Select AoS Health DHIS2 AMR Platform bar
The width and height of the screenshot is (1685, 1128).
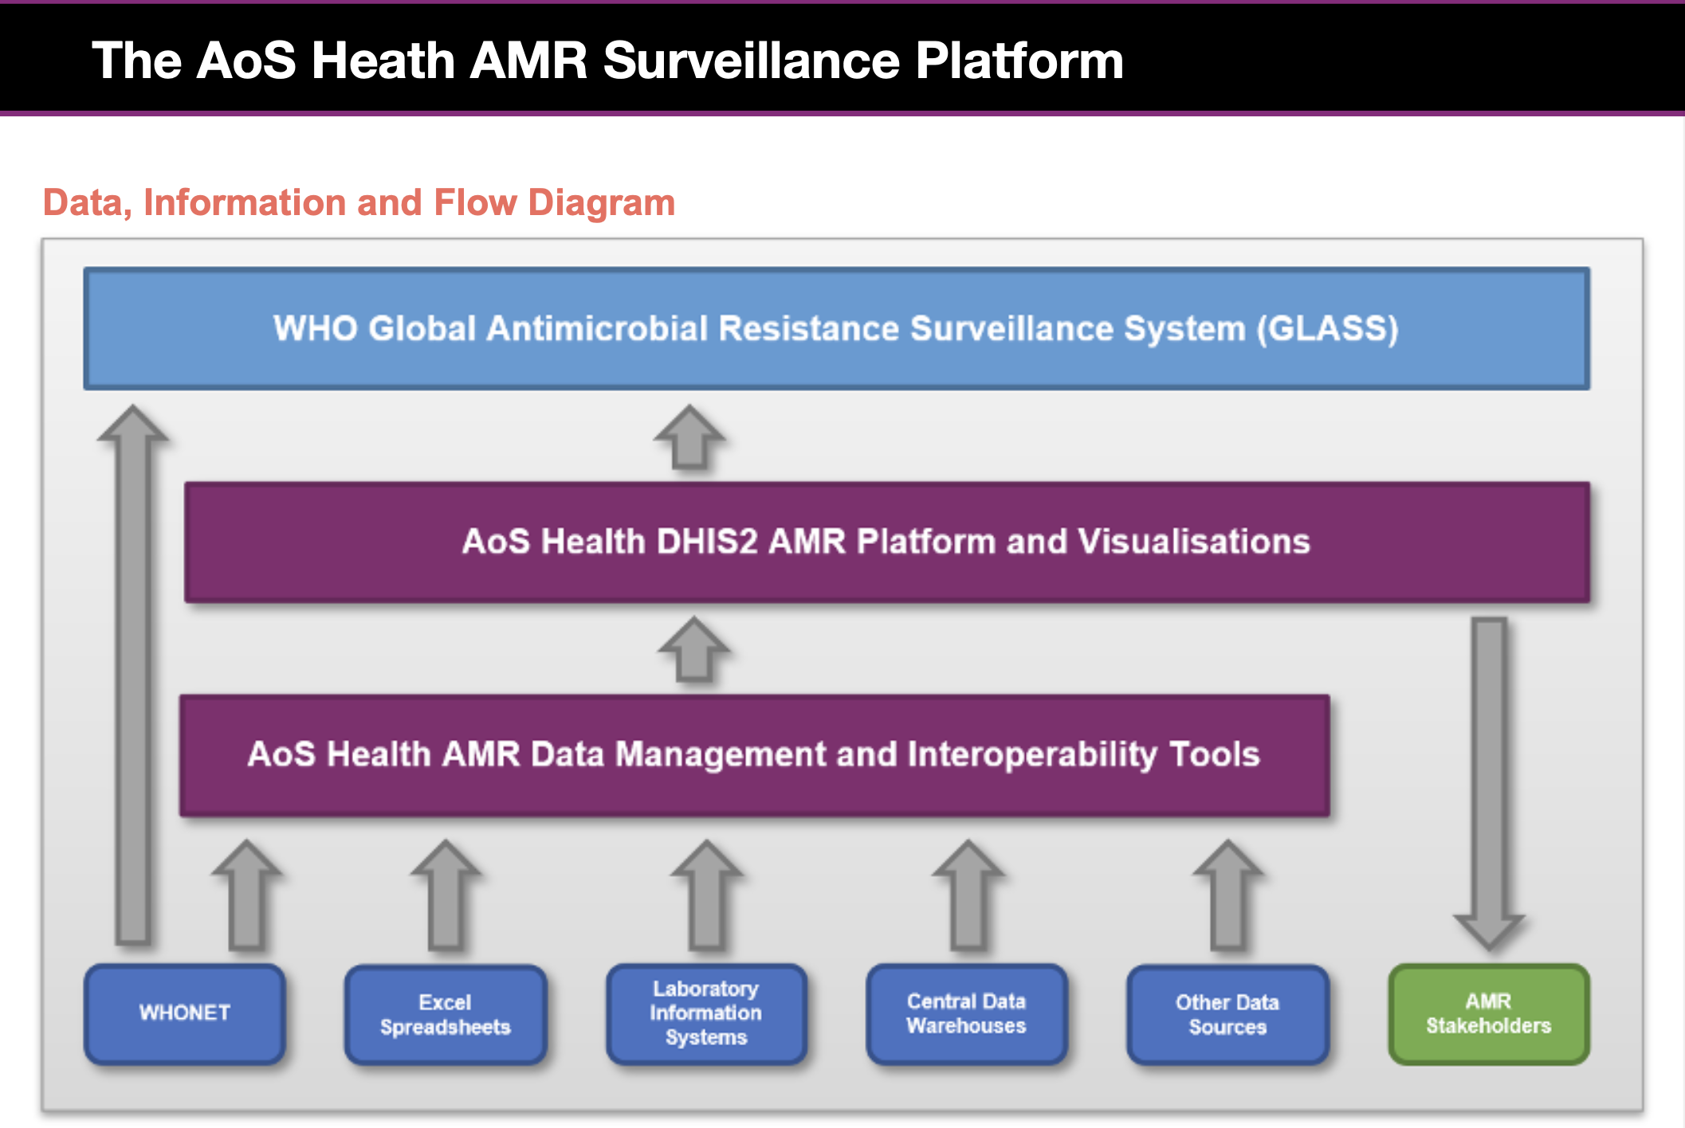(886, 542)
